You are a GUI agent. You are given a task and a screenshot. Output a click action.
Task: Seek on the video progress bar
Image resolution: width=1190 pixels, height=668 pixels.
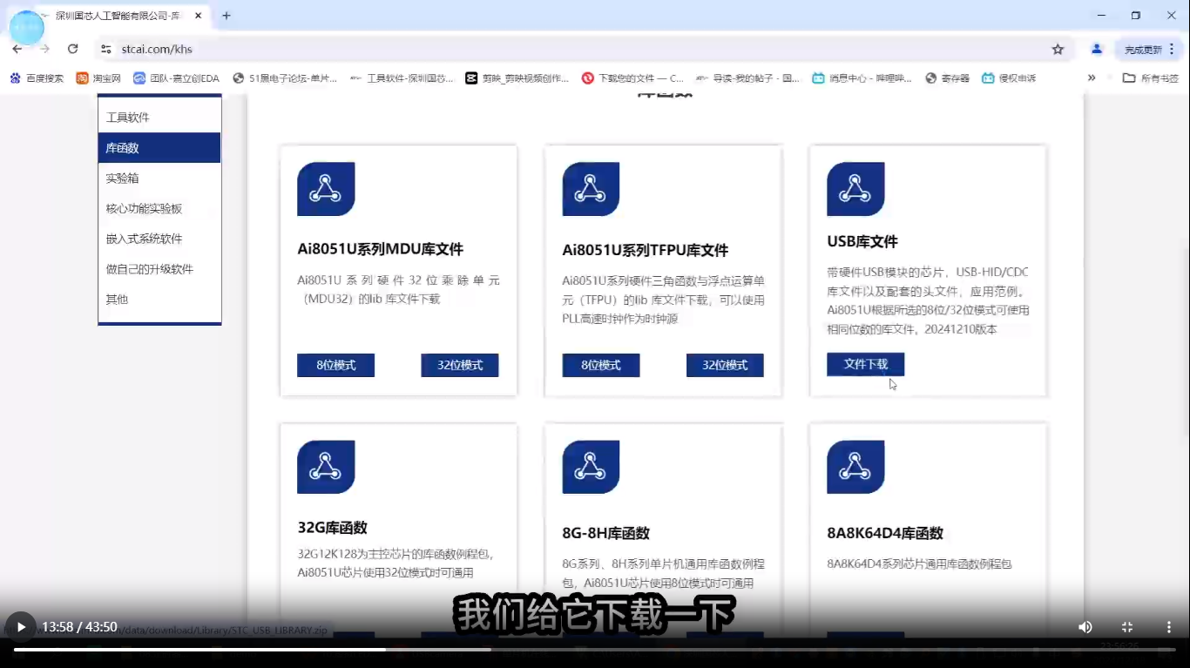[595, 649]
